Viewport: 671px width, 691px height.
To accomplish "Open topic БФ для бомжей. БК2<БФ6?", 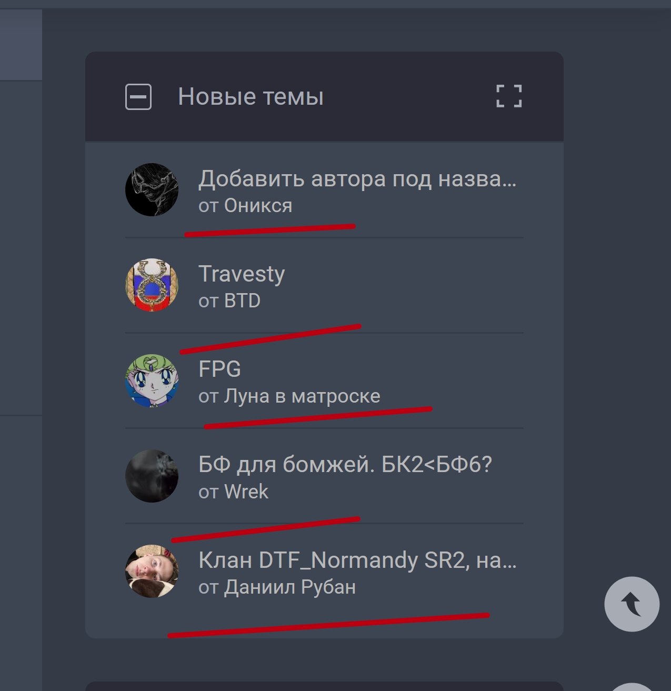I will click(x=345, y=465).
